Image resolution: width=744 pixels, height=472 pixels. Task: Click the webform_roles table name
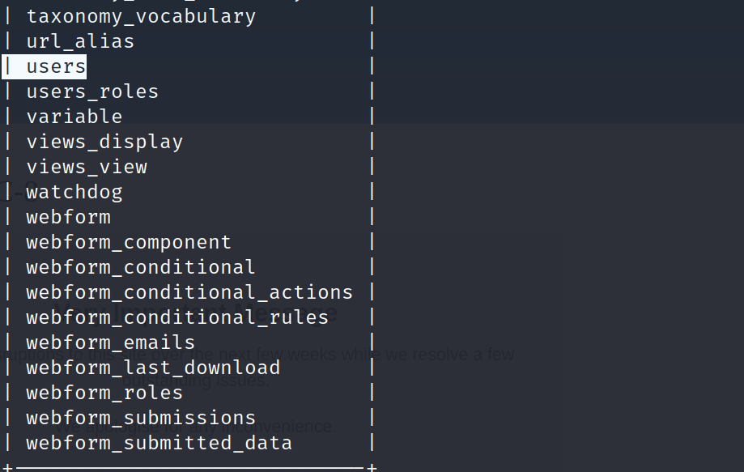pyautogui.click(x=104, y=393)
